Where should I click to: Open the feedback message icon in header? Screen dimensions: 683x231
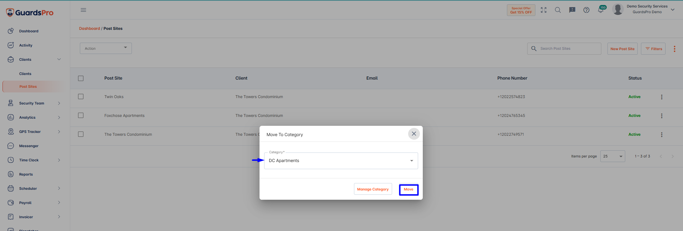tap(572, 10)
